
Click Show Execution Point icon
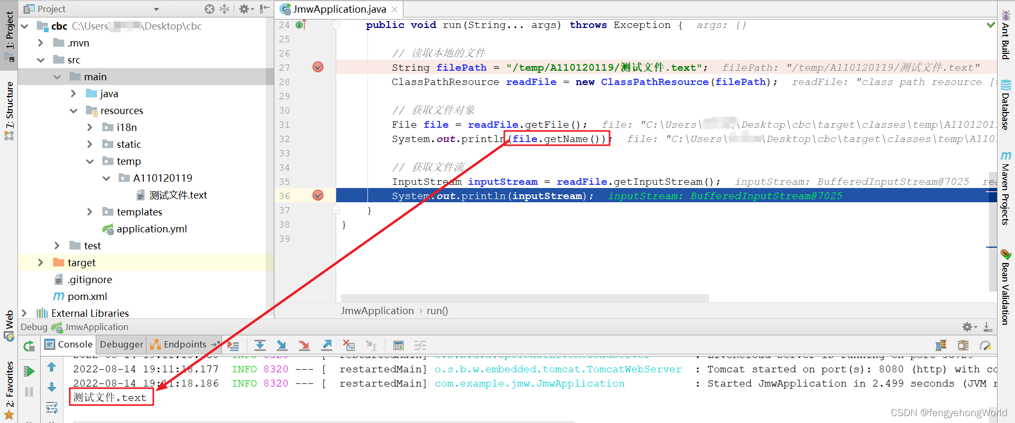tap(234, 346)
